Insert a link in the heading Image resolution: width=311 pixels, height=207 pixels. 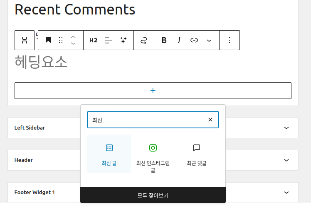click(194, 40)
